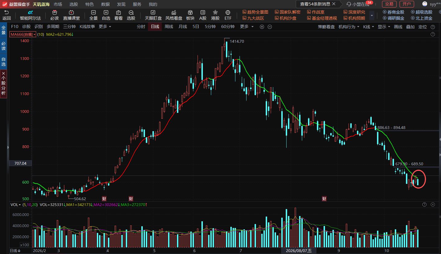The image size is (441, 254).
Task: Open the 数据 menu
Action: (x=105, y=4)
